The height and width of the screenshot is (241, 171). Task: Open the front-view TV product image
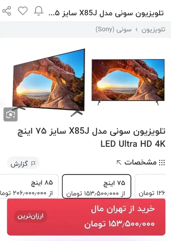coord(128,82)
